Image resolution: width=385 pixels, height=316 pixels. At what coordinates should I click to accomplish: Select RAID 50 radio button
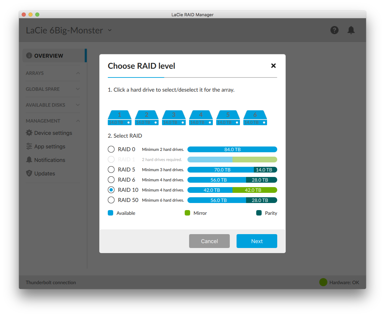tap(111, 200)
